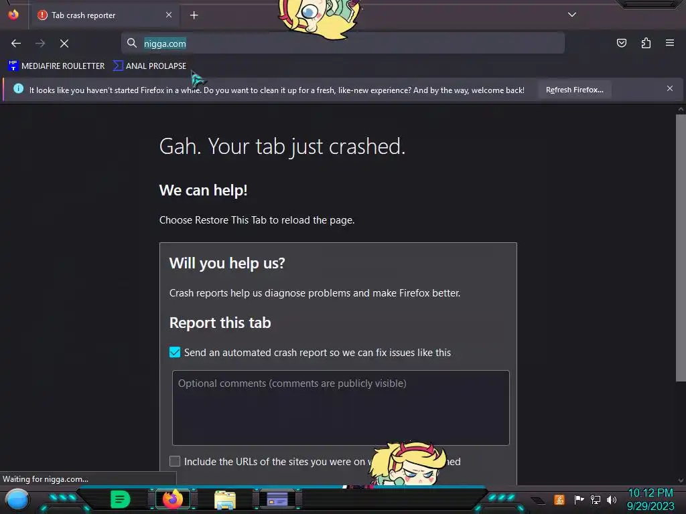This screenshot has height=514, width=686.
Task: Open the clock showing 10:12 PM
Action: pyautogui.click(x=650, y=499)
